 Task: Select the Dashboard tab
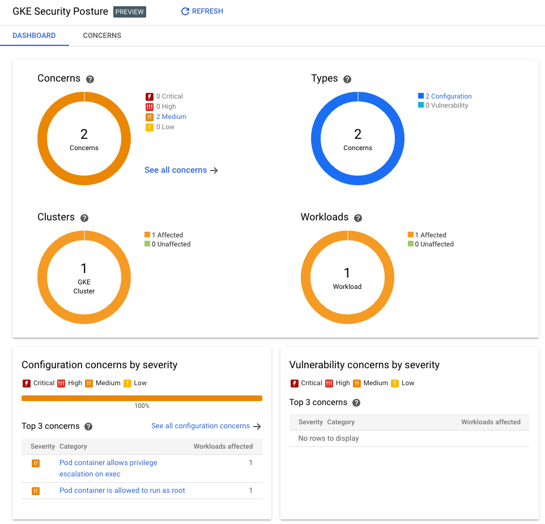(x=34, y=36)
